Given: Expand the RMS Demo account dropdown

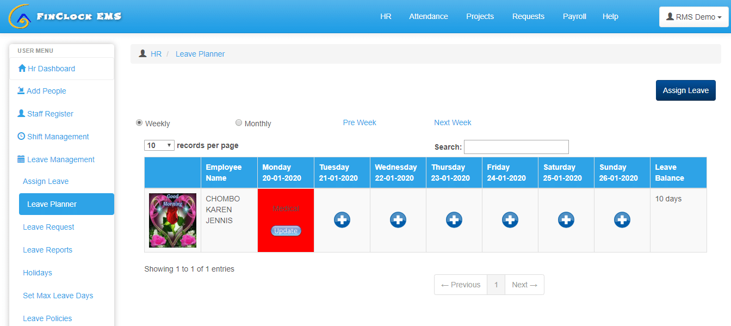Looking at the screenshot, I should [x=693, y=17].
